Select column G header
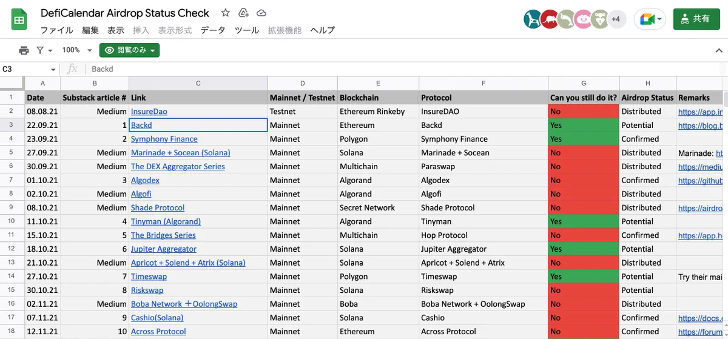The width and height of the screenshot is (728, 339). [583, 83]
